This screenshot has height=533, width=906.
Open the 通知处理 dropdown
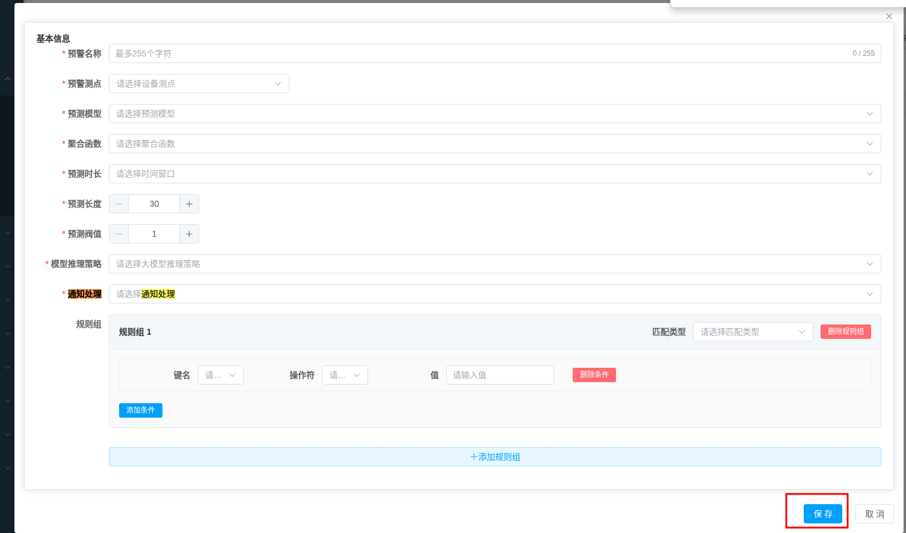click(869, 294)
